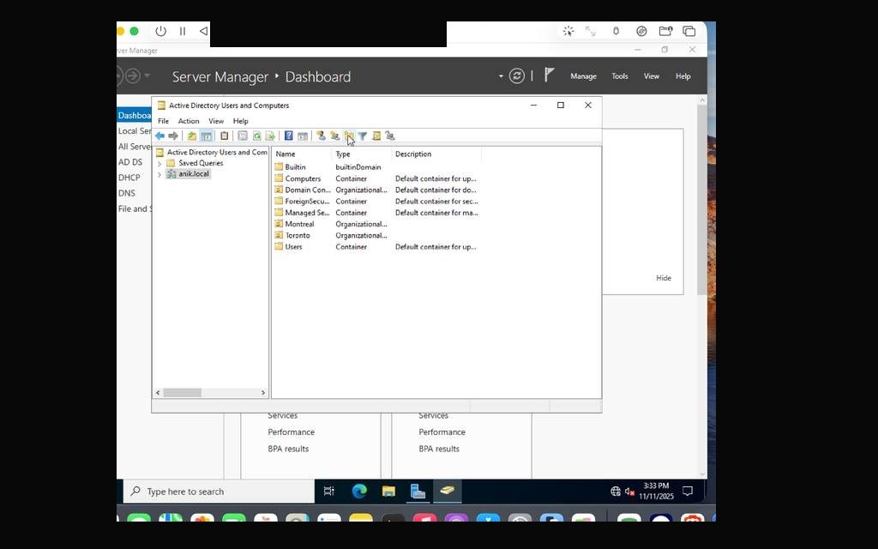Click the tree pane right scroll arrow
The width and height of the screenshot is (878, 549).
[x=263, y=393]
